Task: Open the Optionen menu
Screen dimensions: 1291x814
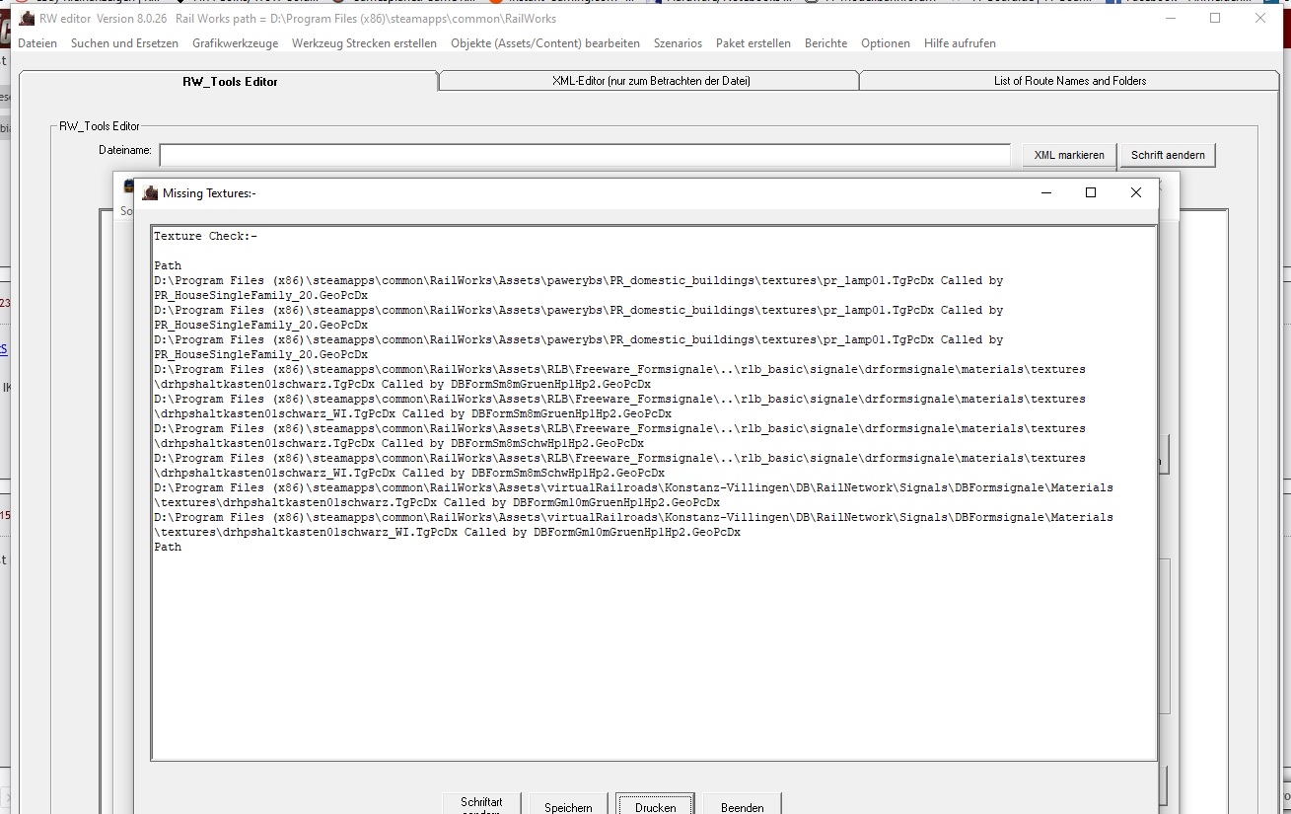Action: (886, 43)
